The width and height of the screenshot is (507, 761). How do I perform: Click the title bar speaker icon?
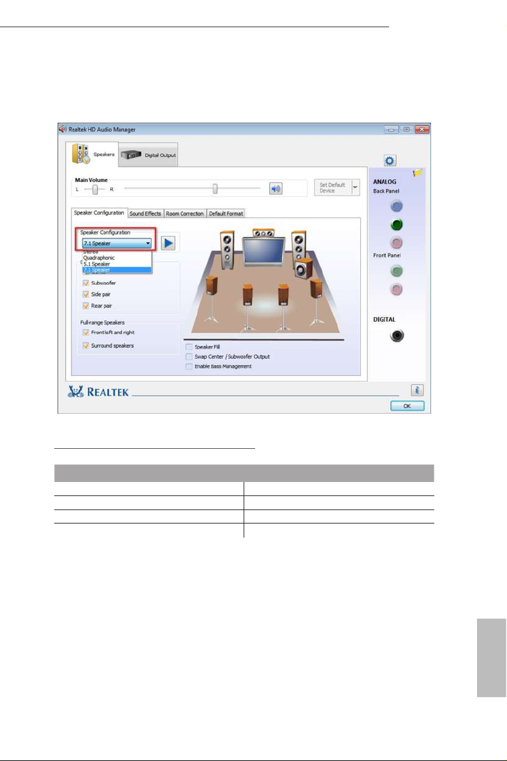point(62,129)
